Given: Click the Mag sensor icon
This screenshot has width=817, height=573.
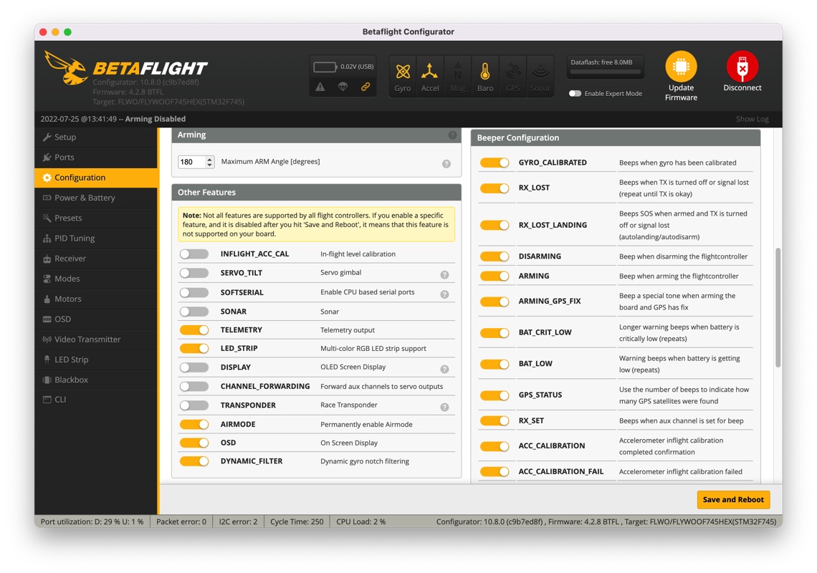Looking at the screenshot, I should point(457,76).
